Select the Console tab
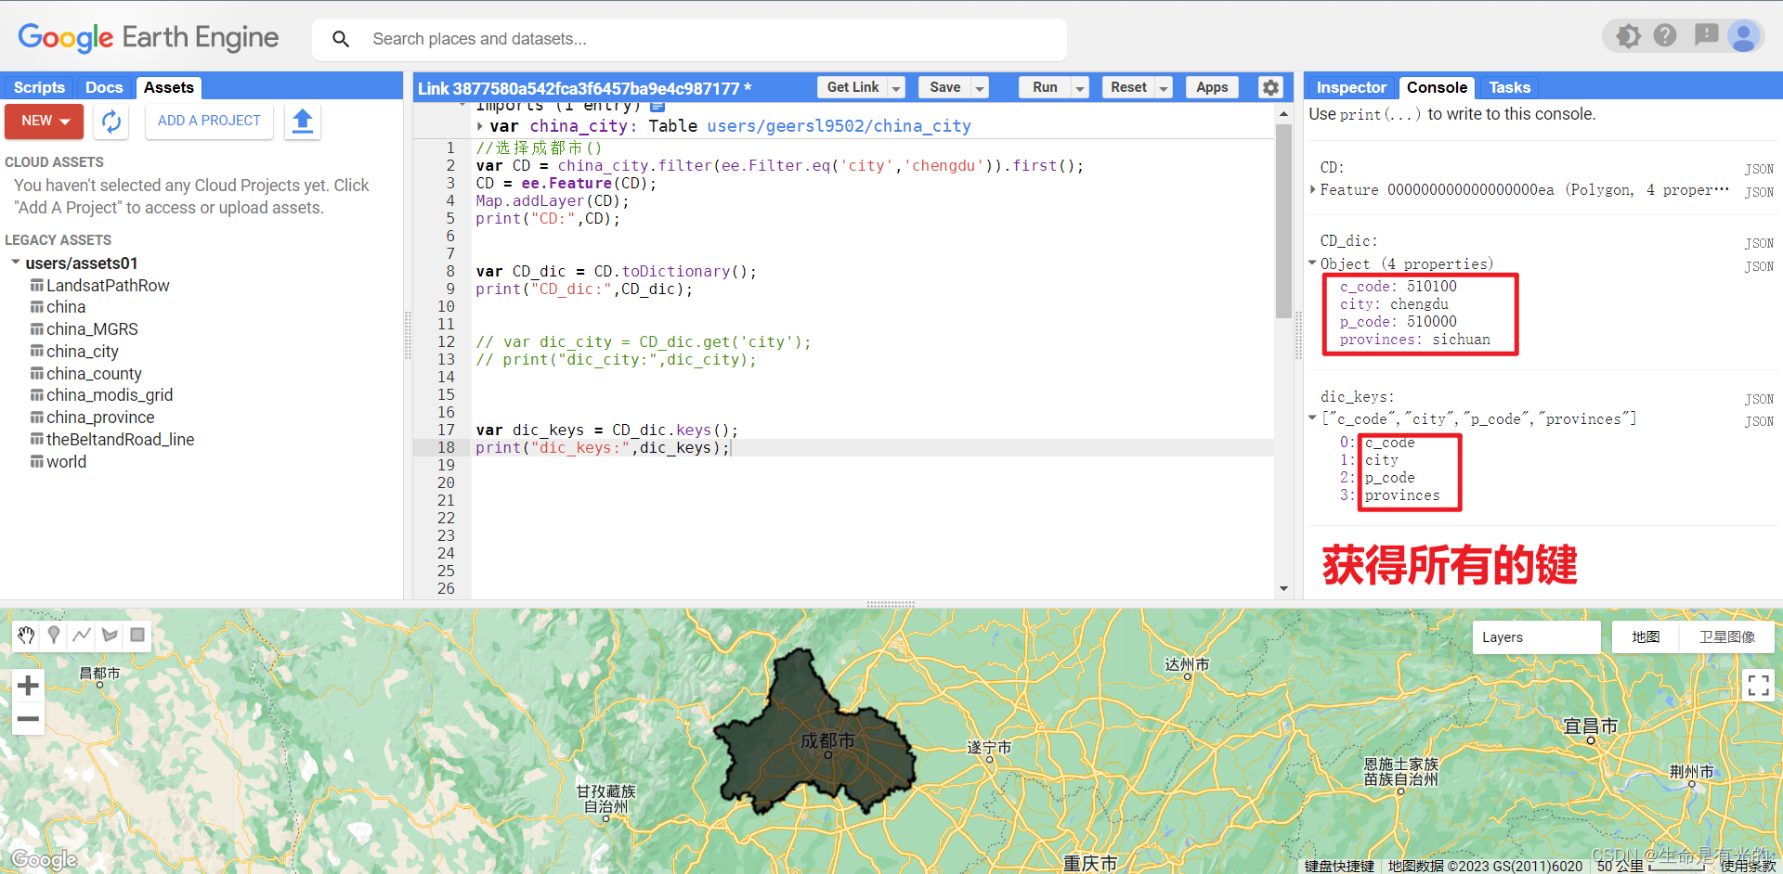This screenshot has width=1783, height=874. point(1437,87)
